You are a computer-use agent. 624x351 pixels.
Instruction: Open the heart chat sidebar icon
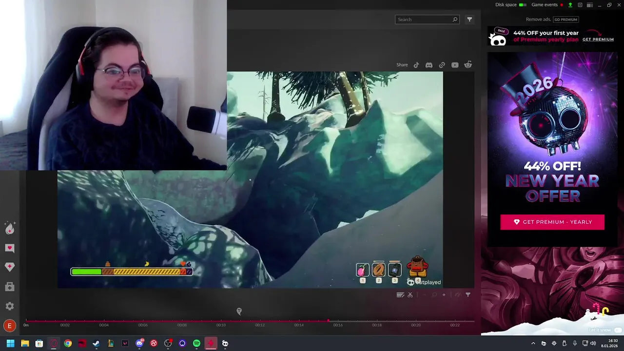click(9, 248)
